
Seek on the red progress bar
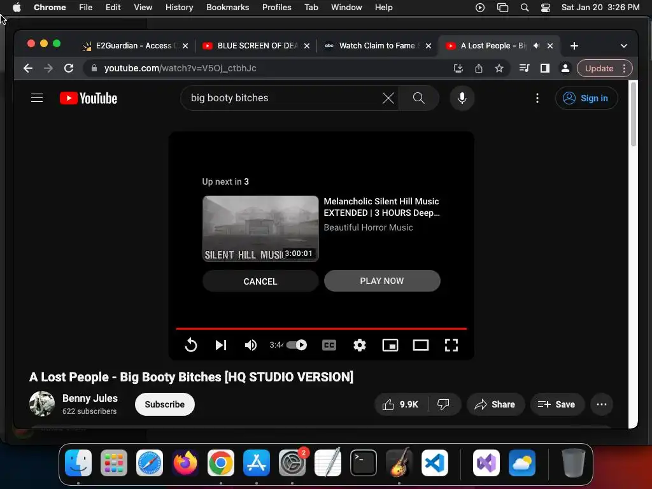click(x=321, y=329)
